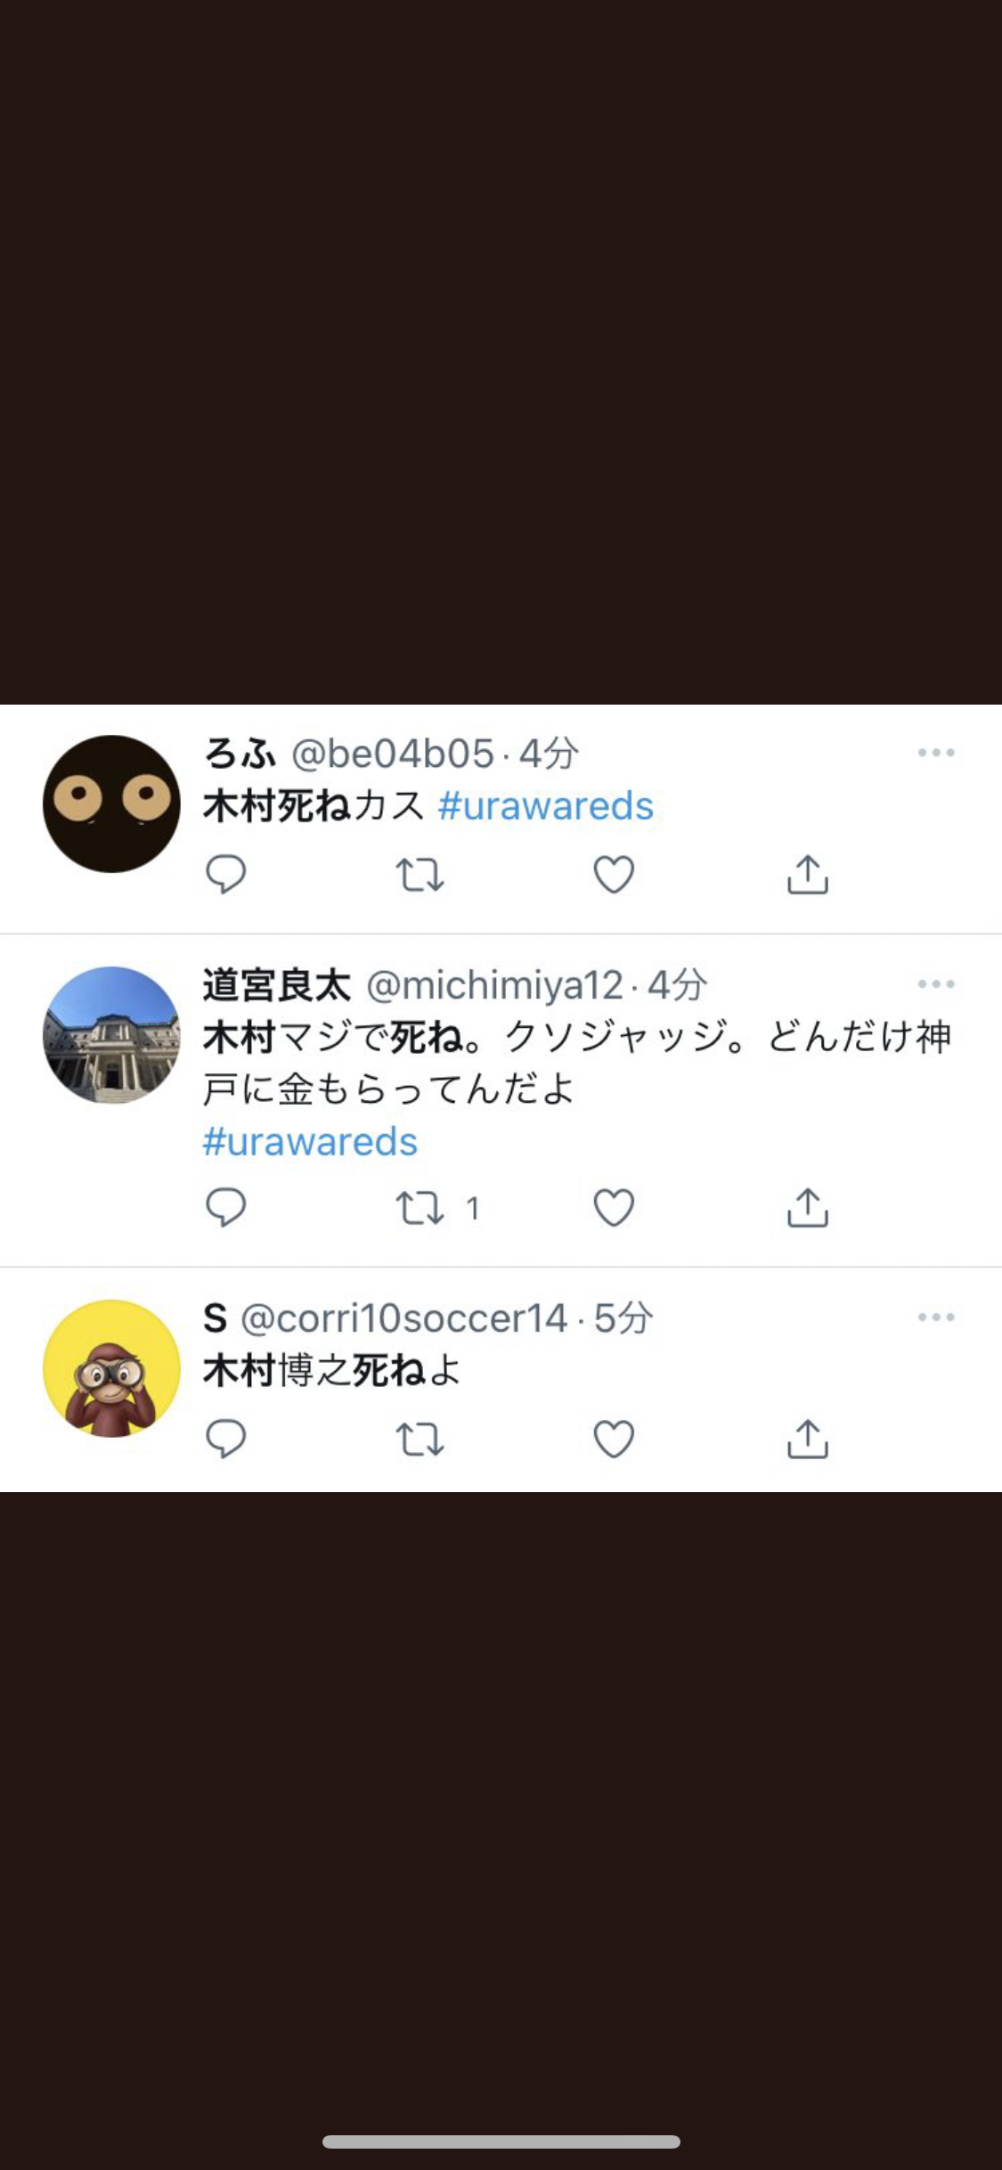Share the tweet from @be04b05
This screenshot has height=2170, width=1002.
tap(808, 874)
